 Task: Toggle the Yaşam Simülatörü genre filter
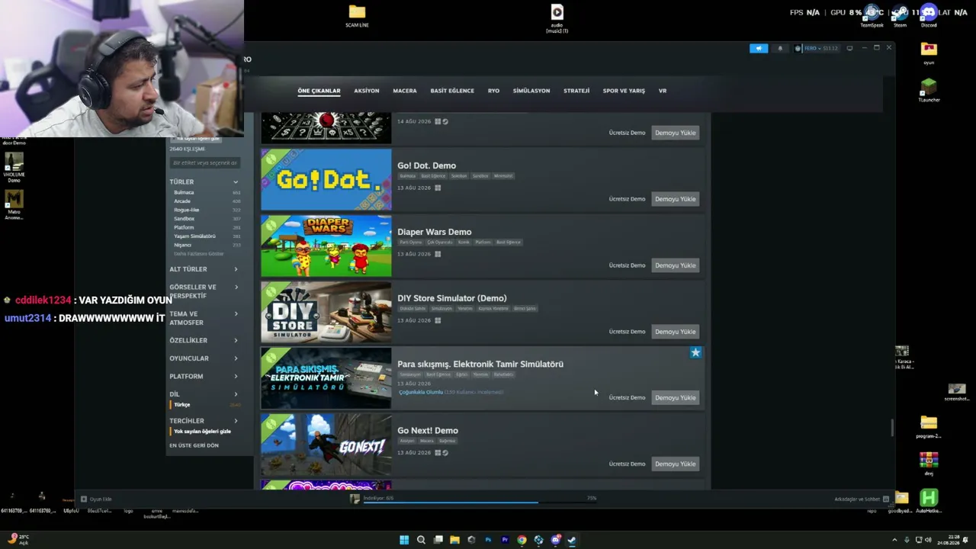[206, 236]
